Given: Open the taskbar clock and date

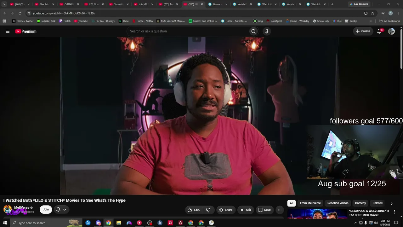Looking at the screenshot, I should [x=385, y=223].
